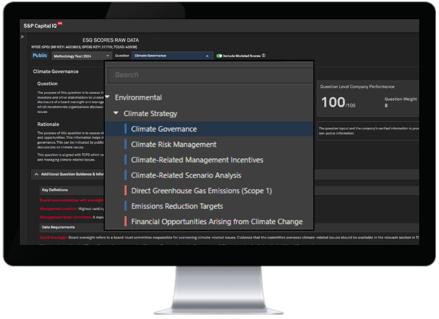Image resolution: width=439 pixels, height=319 pixels.
Task: Click the Public label
Action: (x=40, y=55)
